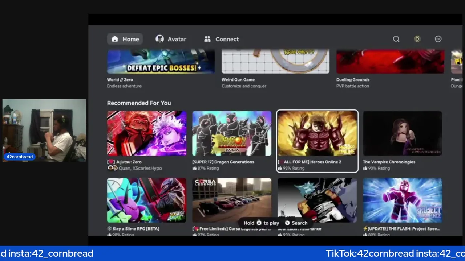Open the Home tab
The height and width of the screenshot is (261, 465).
[125, 39]
